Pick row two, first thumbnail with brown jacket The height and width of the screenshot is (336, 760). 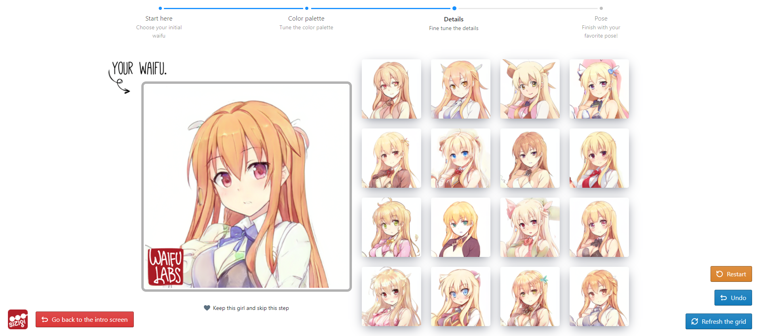[391, 158]
